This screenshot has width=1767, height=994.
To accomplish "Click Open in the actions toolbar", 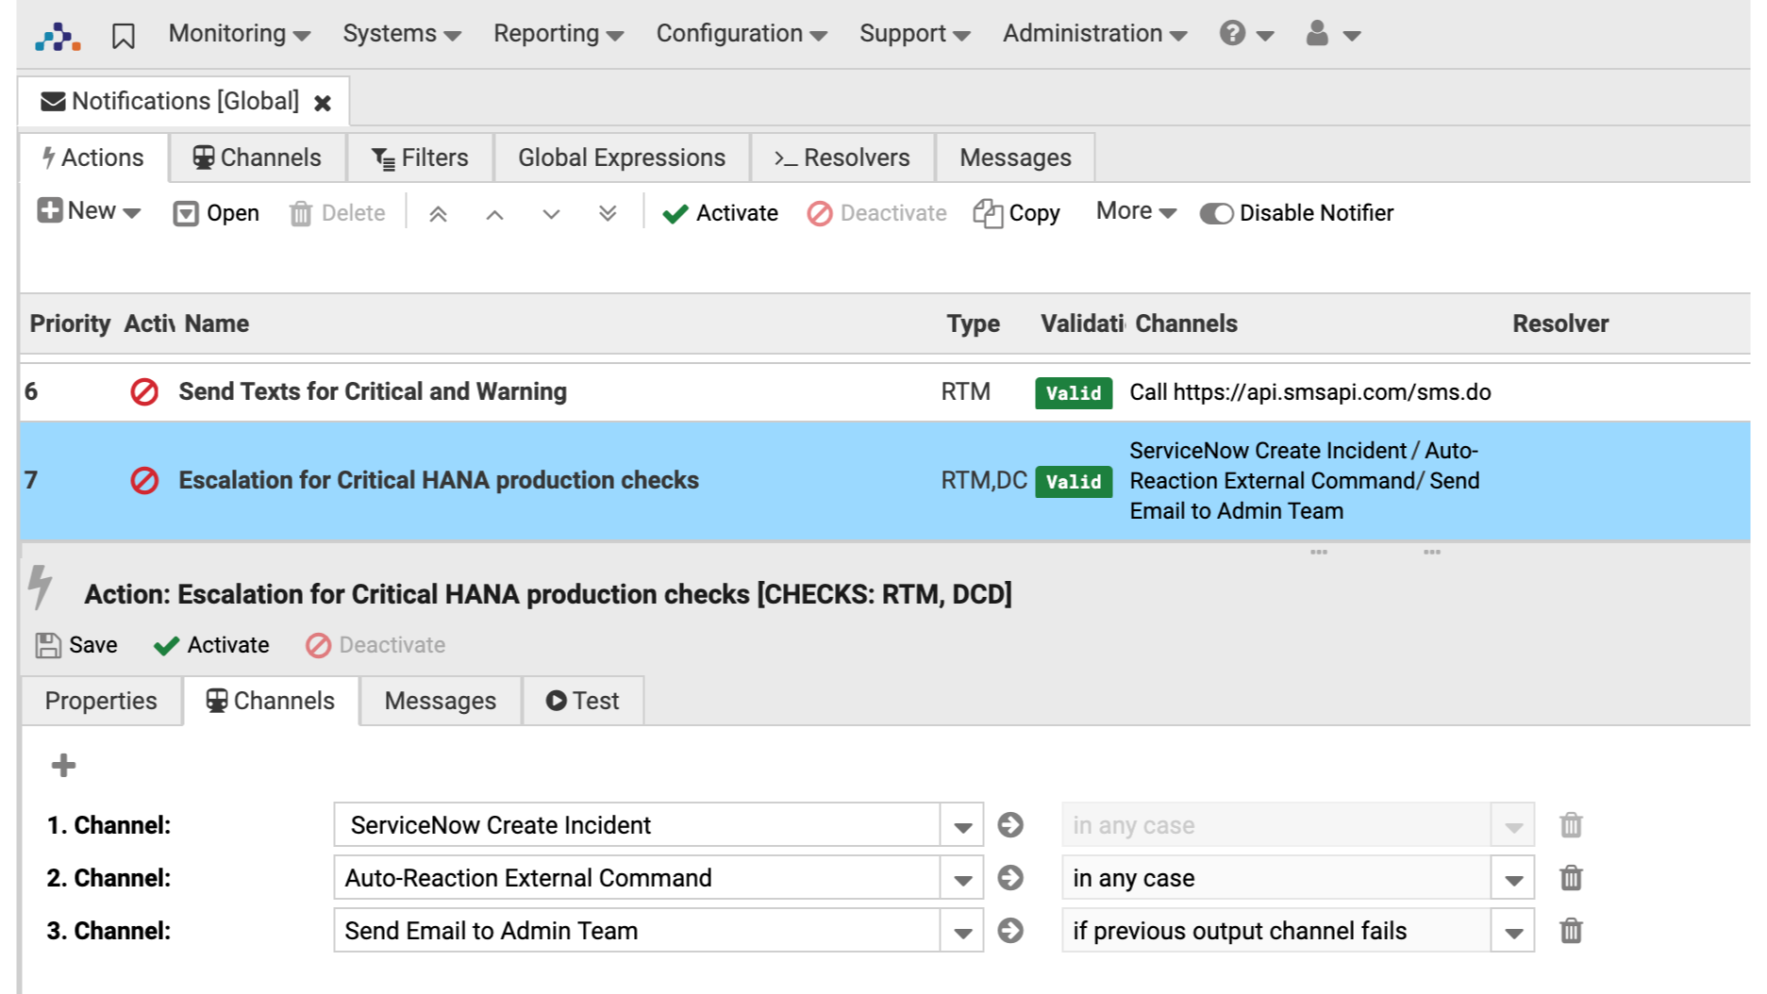I will (216, 213).
